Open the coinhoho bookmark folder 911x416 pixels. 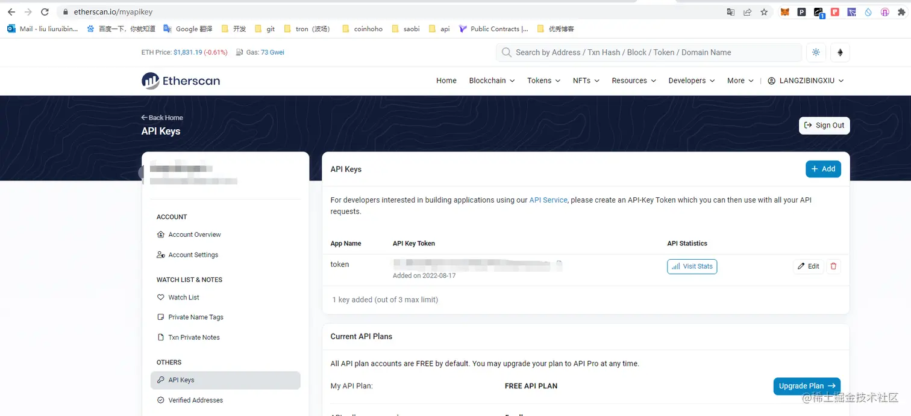tap(362, 29)
